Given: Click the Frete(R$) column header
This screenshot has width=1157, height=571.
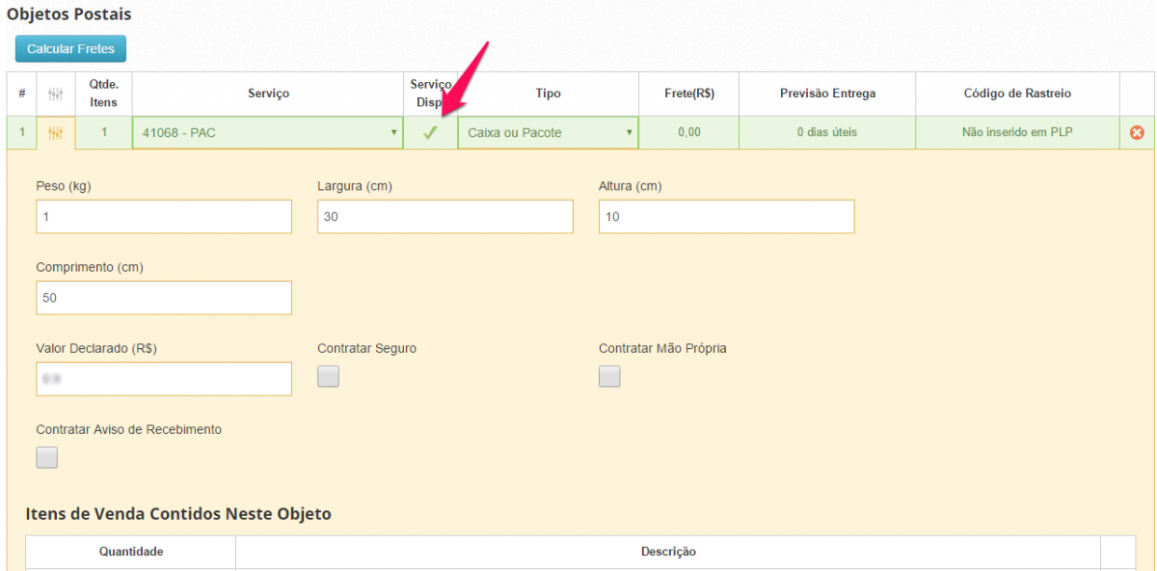Looking at the screenshot, I should click(688, 94).
